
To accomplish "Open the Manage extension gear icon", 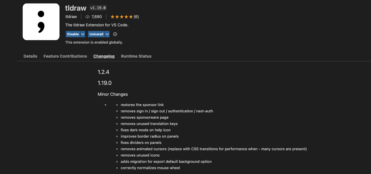I will [115, 34].
